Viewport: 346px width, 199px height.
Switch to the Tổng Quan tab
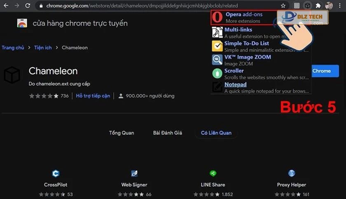[x=122, y=133]
